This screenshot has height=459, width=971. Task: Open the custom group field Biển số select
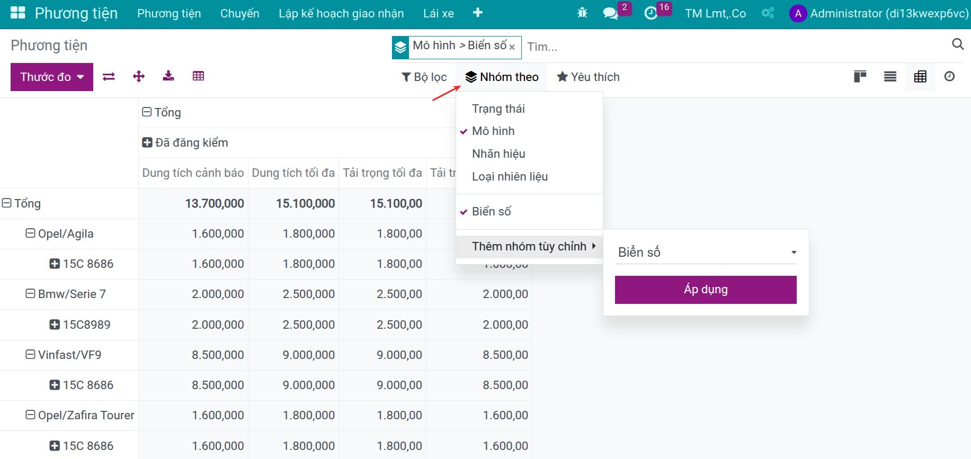click(x=706, y=252)
